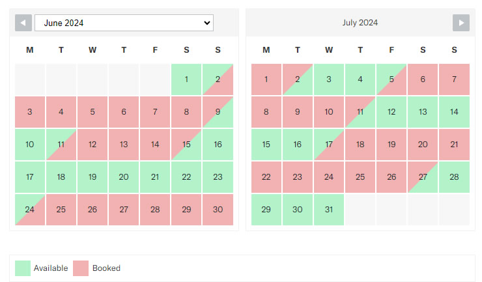The width and height of the screenshot is (482, 282).
Task: Select the half-available July 17 date
Action: [329, 145]
